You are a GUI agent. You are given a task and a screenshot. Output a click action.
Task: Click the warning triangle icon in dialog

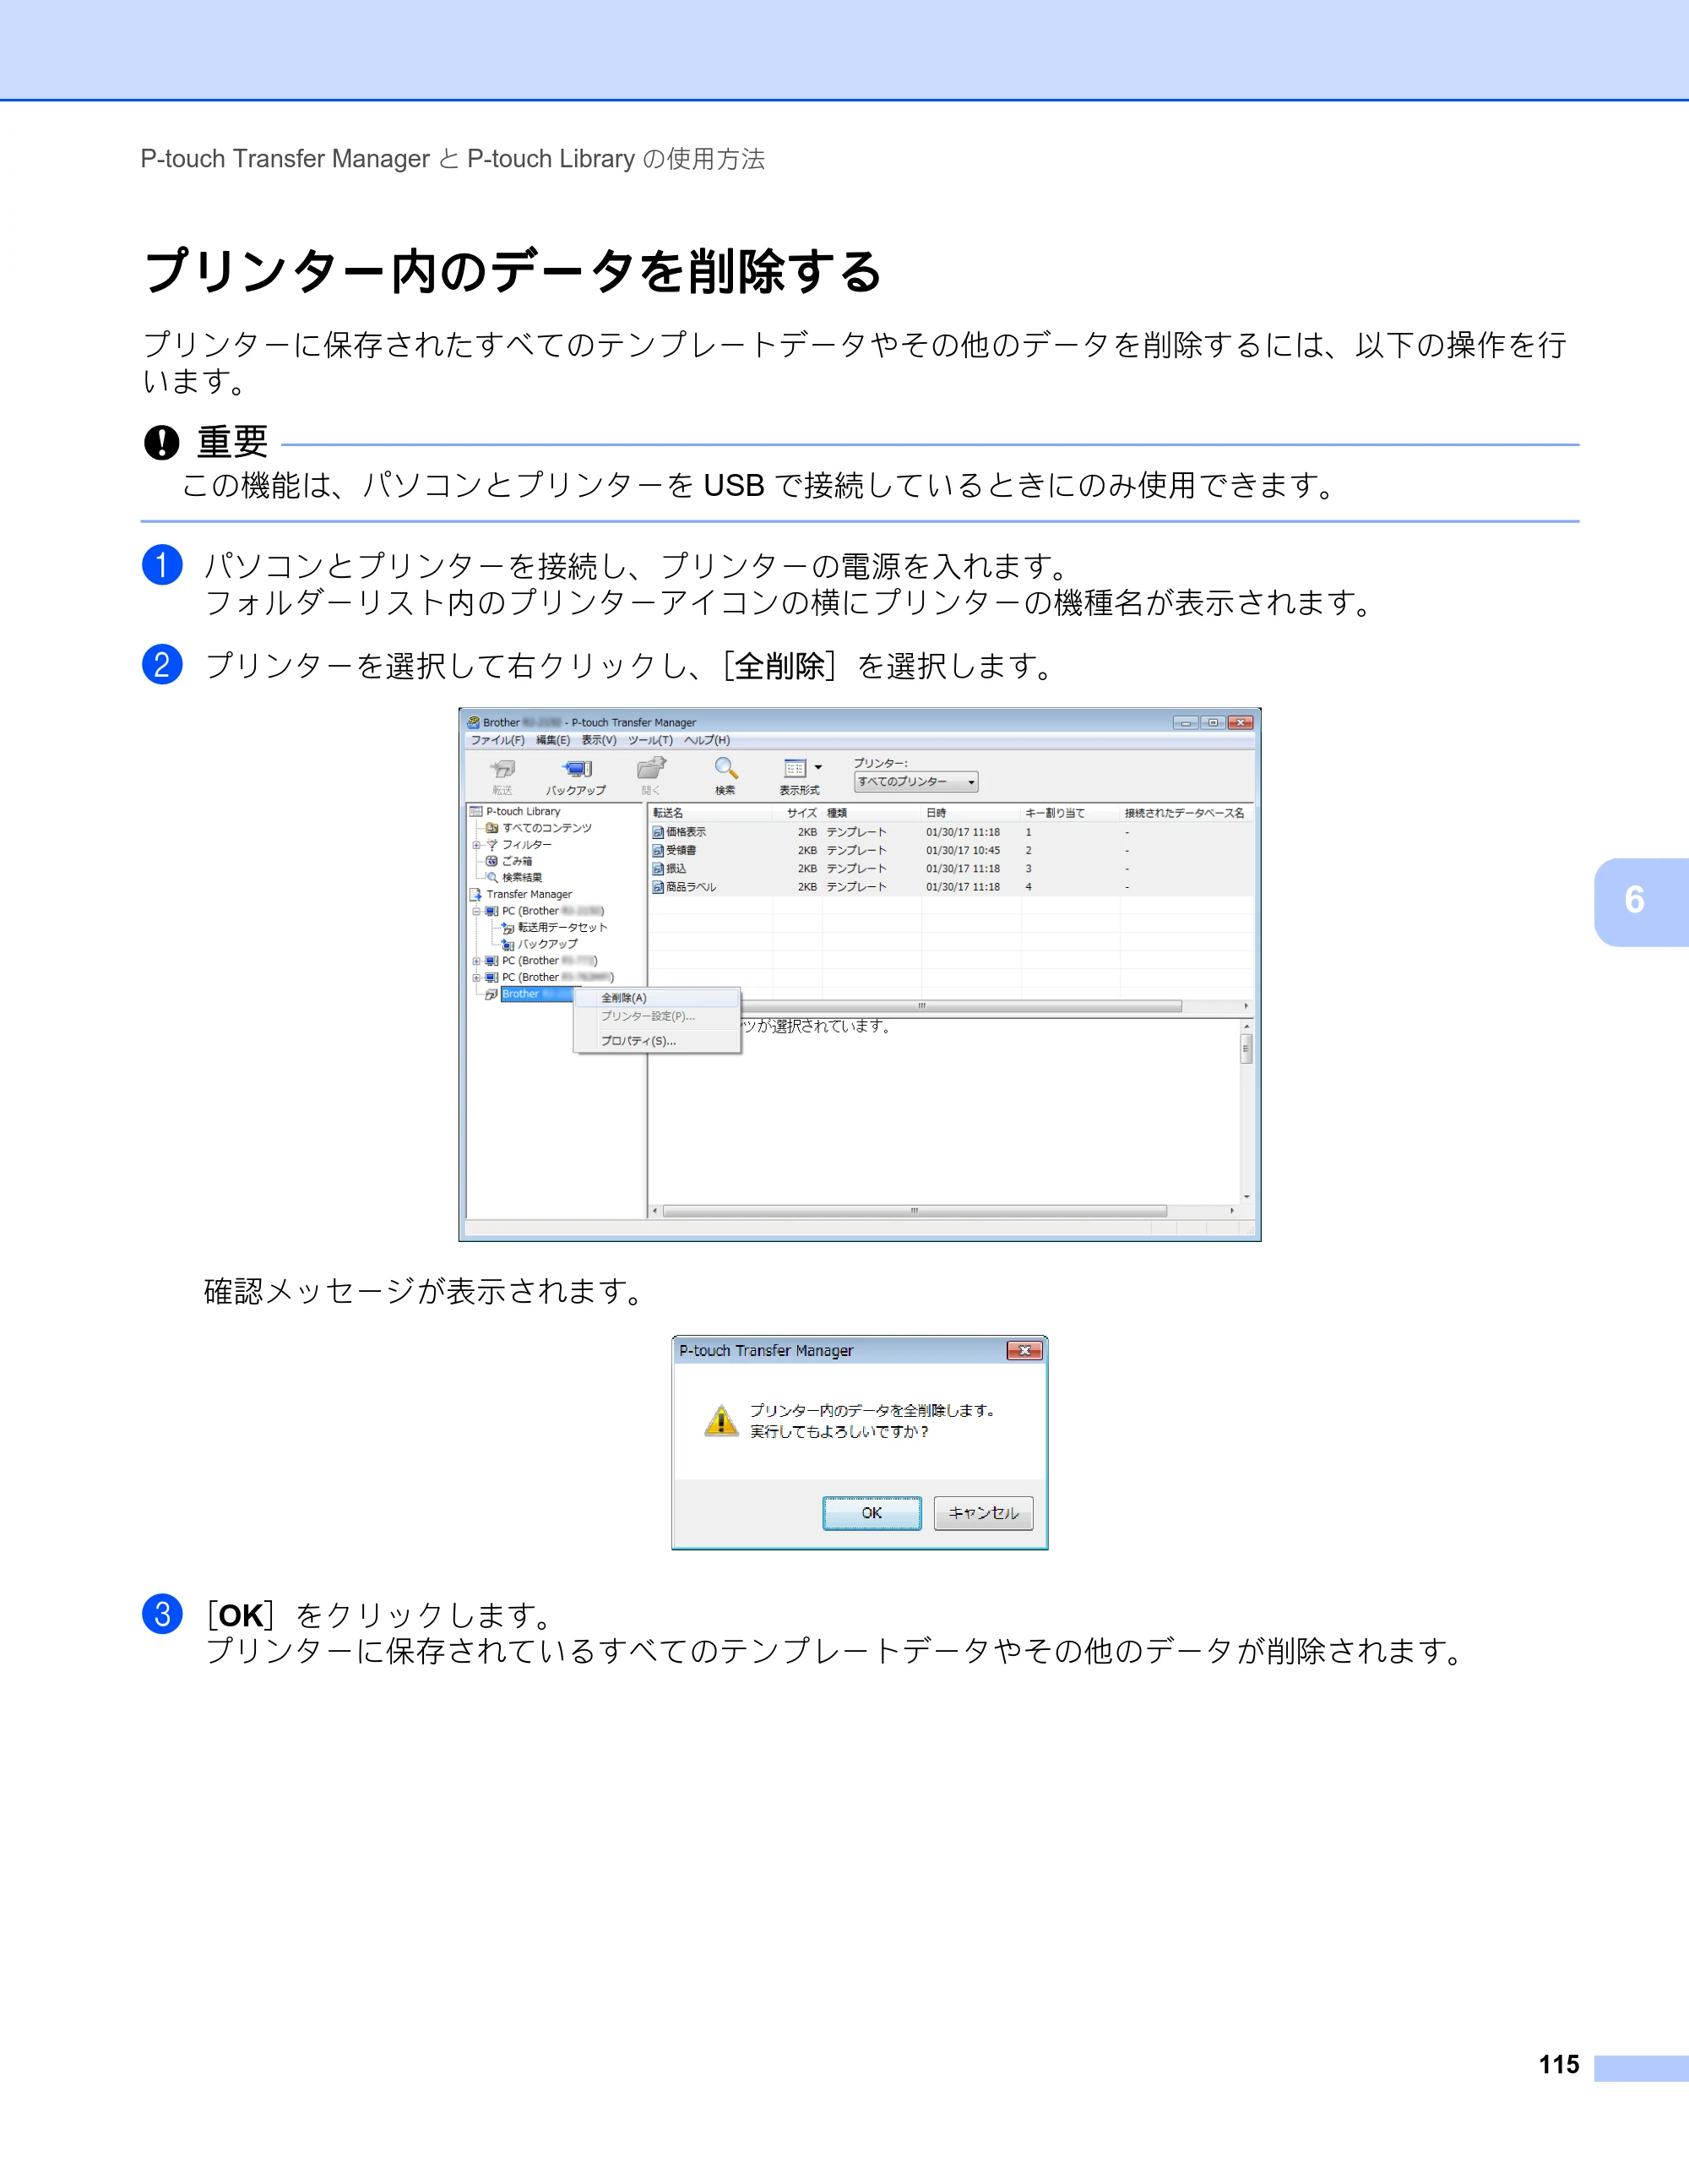[720, 1420]
